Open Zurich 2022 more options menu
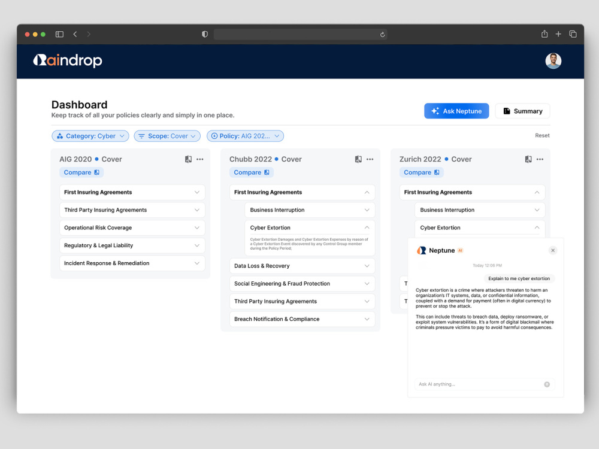 (540, 159)
